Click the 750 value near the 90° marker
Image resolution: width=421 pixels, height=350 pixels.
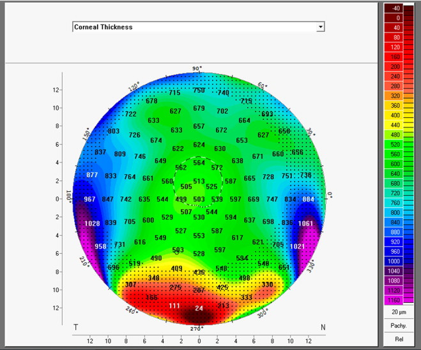(x=199, y=91)
